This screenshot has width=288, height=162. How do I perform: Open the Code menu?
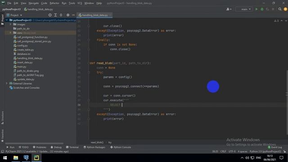click(44, 3)
